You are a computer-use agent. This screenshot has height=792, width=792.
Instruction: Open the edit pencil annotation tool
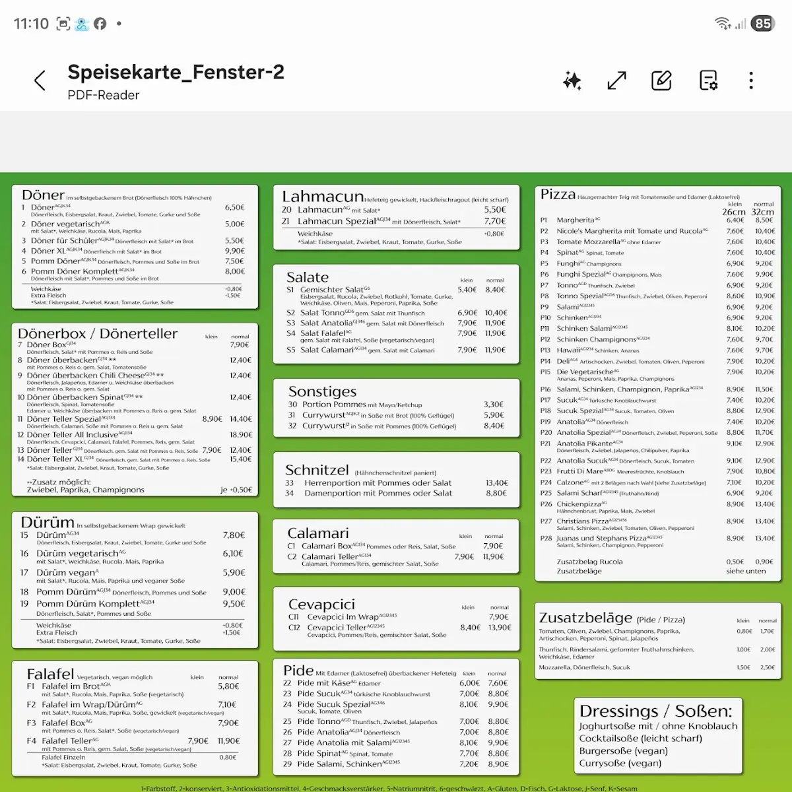point(661,81)
